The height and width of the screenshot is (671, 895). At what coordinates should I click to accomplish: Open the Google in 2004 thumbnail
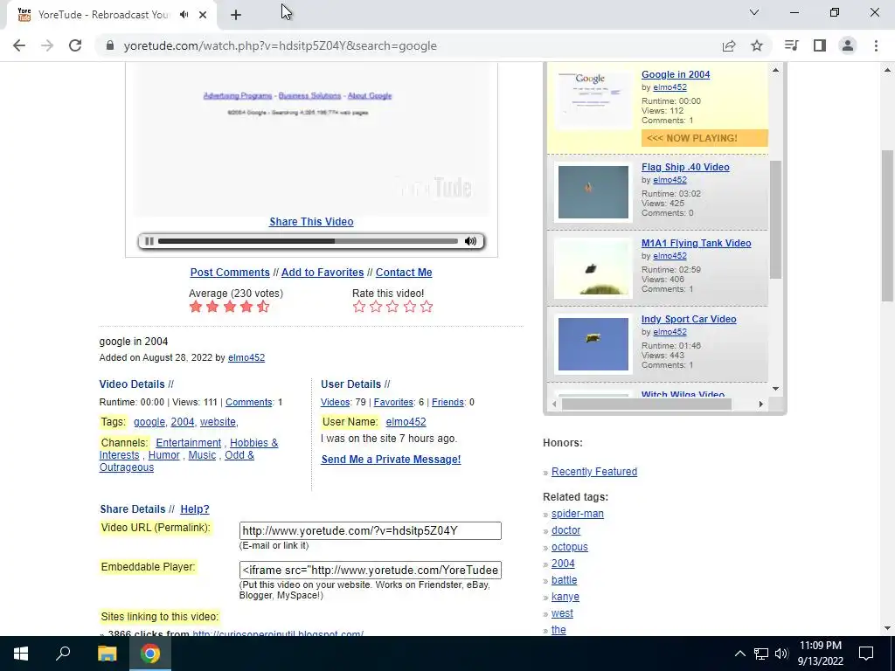pyautogui.click(x=593, y=100)
